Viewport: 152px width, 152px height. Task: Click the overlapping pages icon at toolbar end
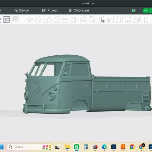[146, 19]
